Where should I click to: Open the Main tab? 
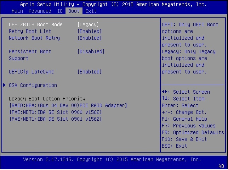(x=17, y=11)
